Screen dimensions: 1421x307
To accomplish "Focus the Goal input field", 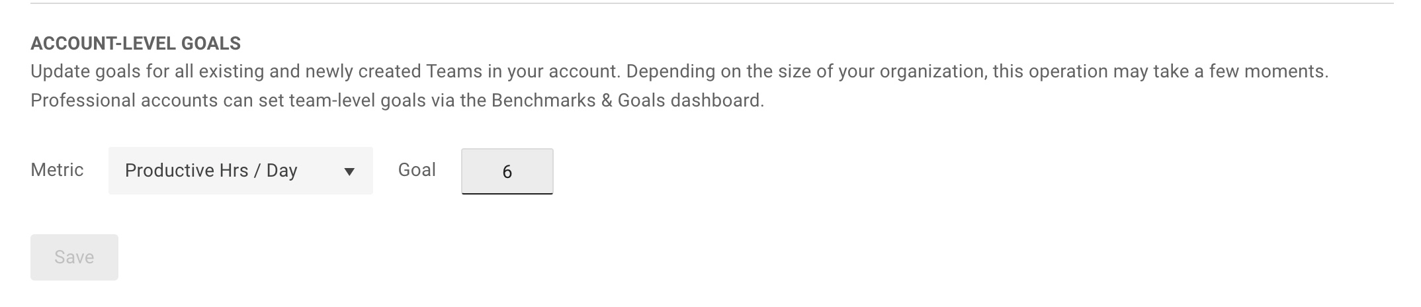I will point(507,171).
